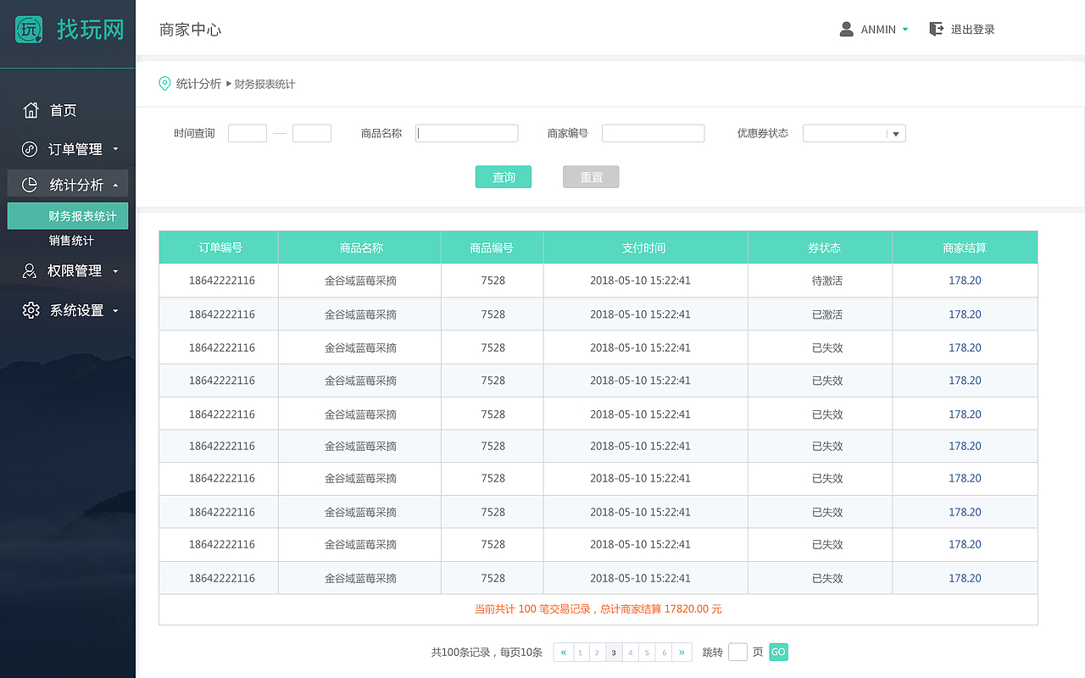Go to the next pages (») button
Viewport: 1085px width, 678px height.
[x=682, y=652]
